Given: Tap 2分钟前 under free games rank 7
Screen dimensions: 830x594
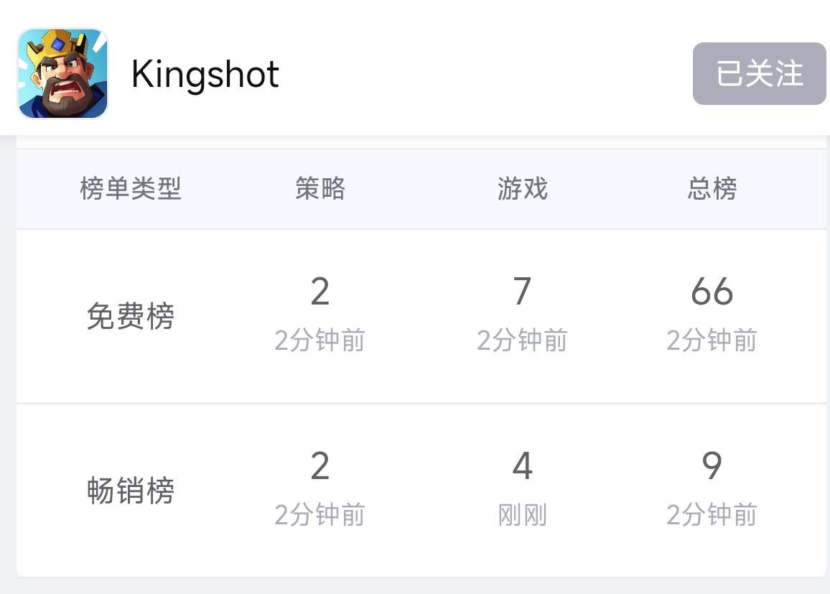Looking at the screenshot, I should pyautogui.click(x=522, y=340).
